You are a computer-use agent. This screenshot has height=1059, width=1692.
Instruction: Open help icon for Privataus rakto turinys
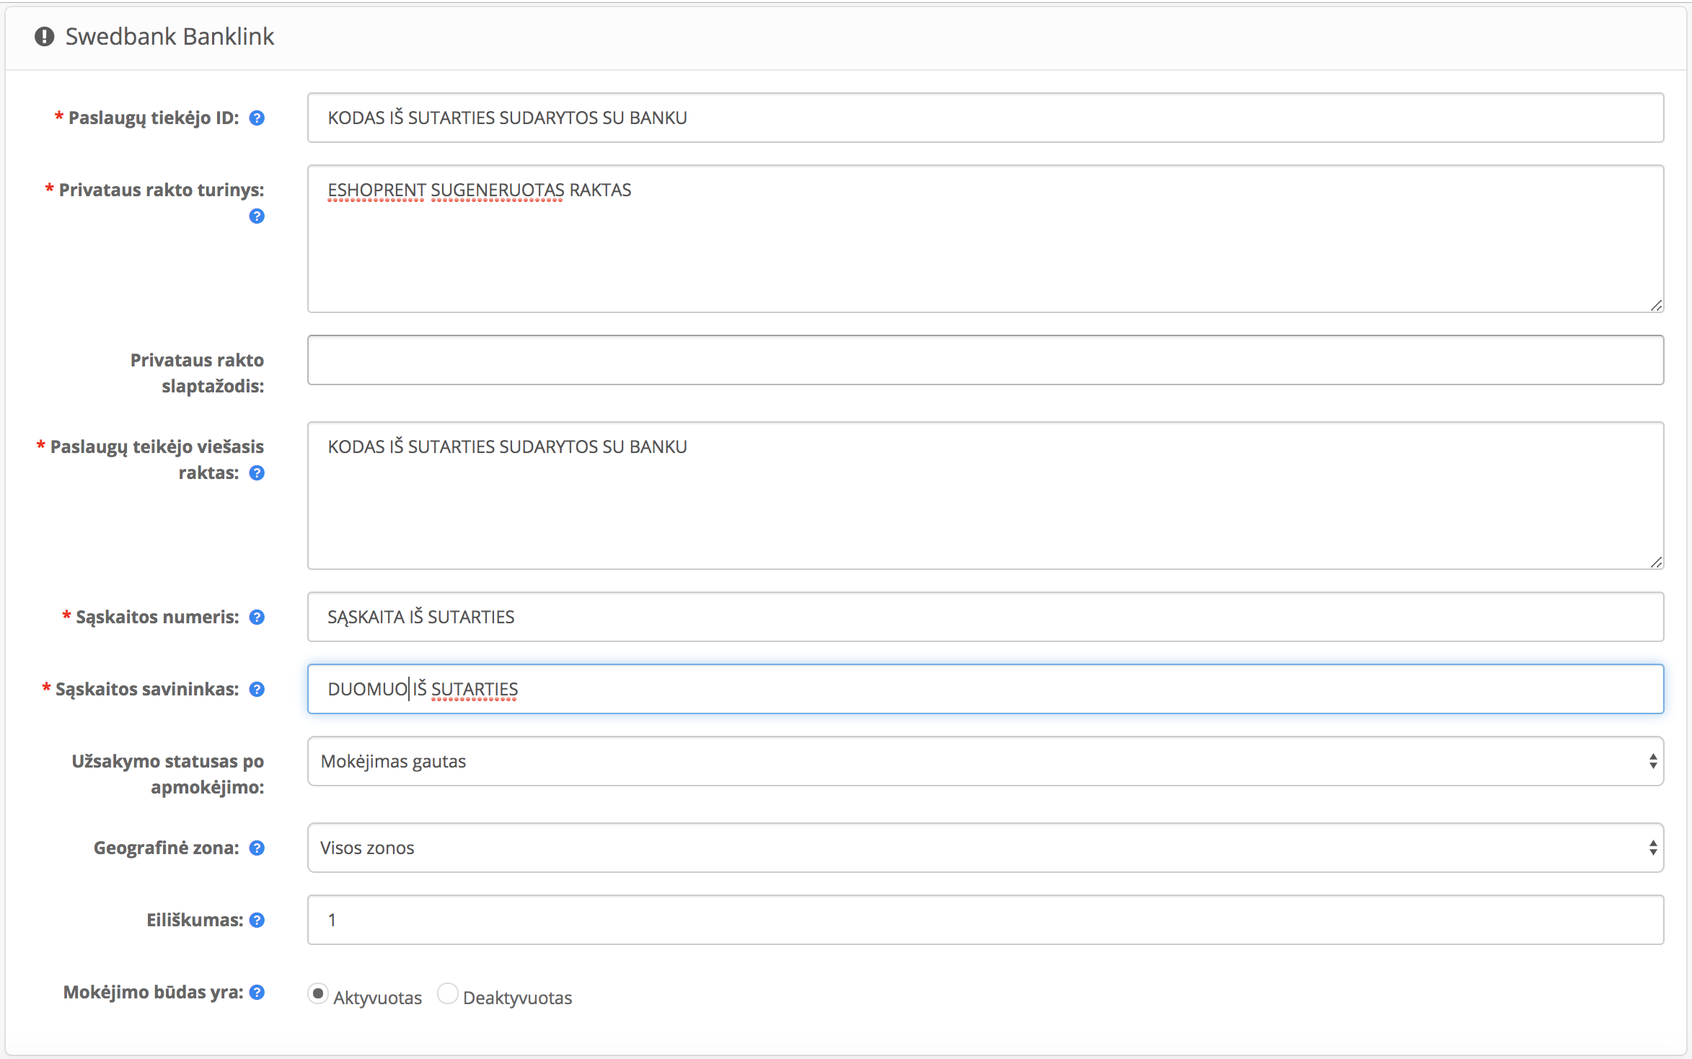click(257, 216)
